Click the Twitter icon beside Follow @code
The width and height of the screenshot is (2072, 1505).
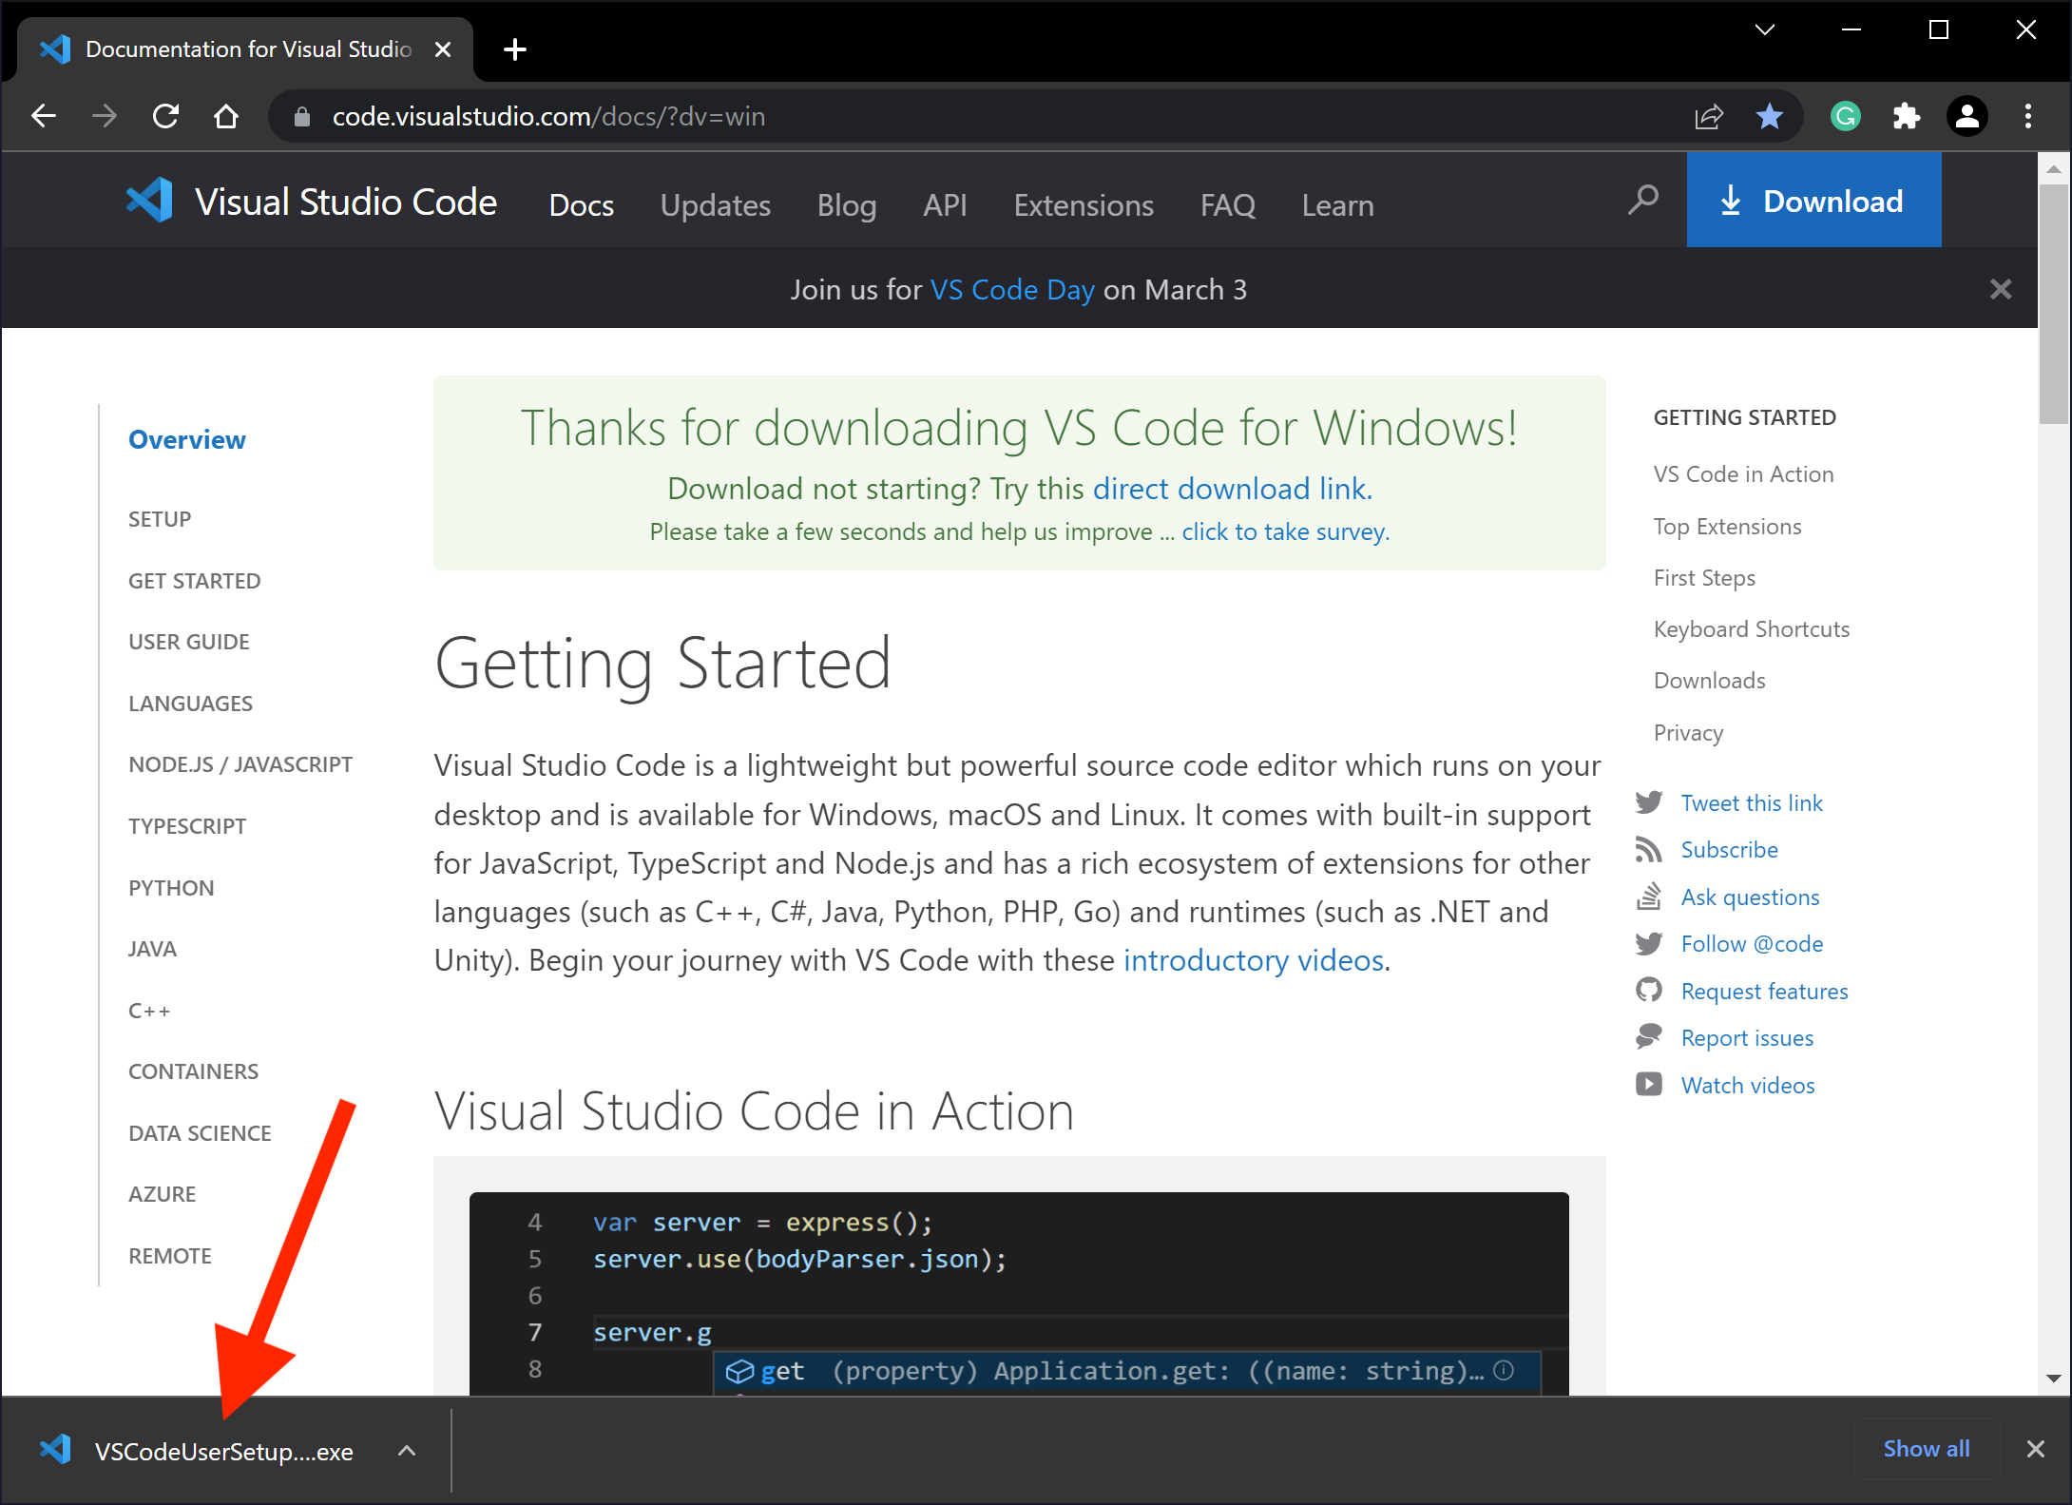click(x=1649, y=943)
